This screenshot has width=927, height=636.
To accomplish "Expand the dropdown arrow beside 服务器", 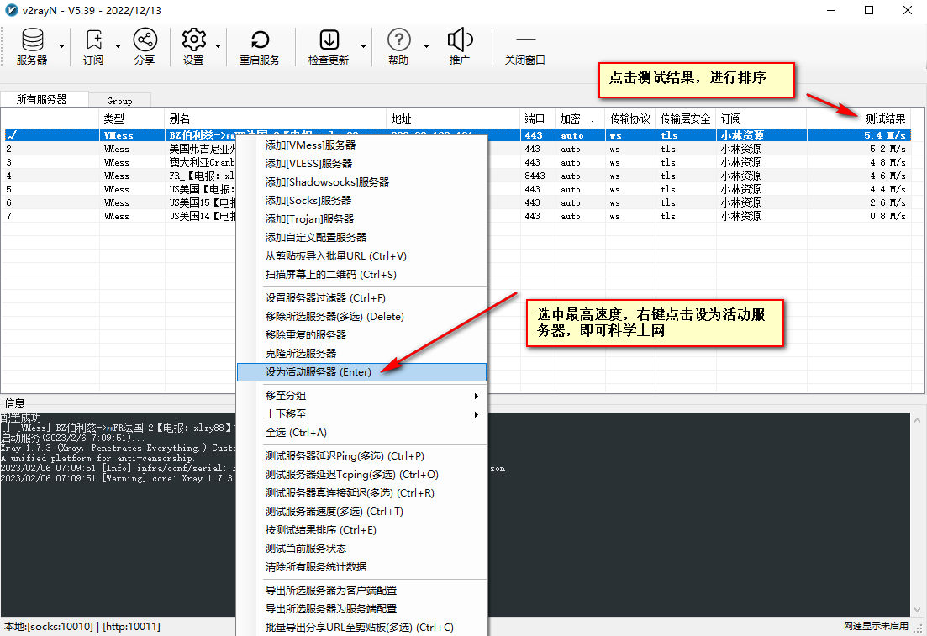I will [x=62, y=46].
